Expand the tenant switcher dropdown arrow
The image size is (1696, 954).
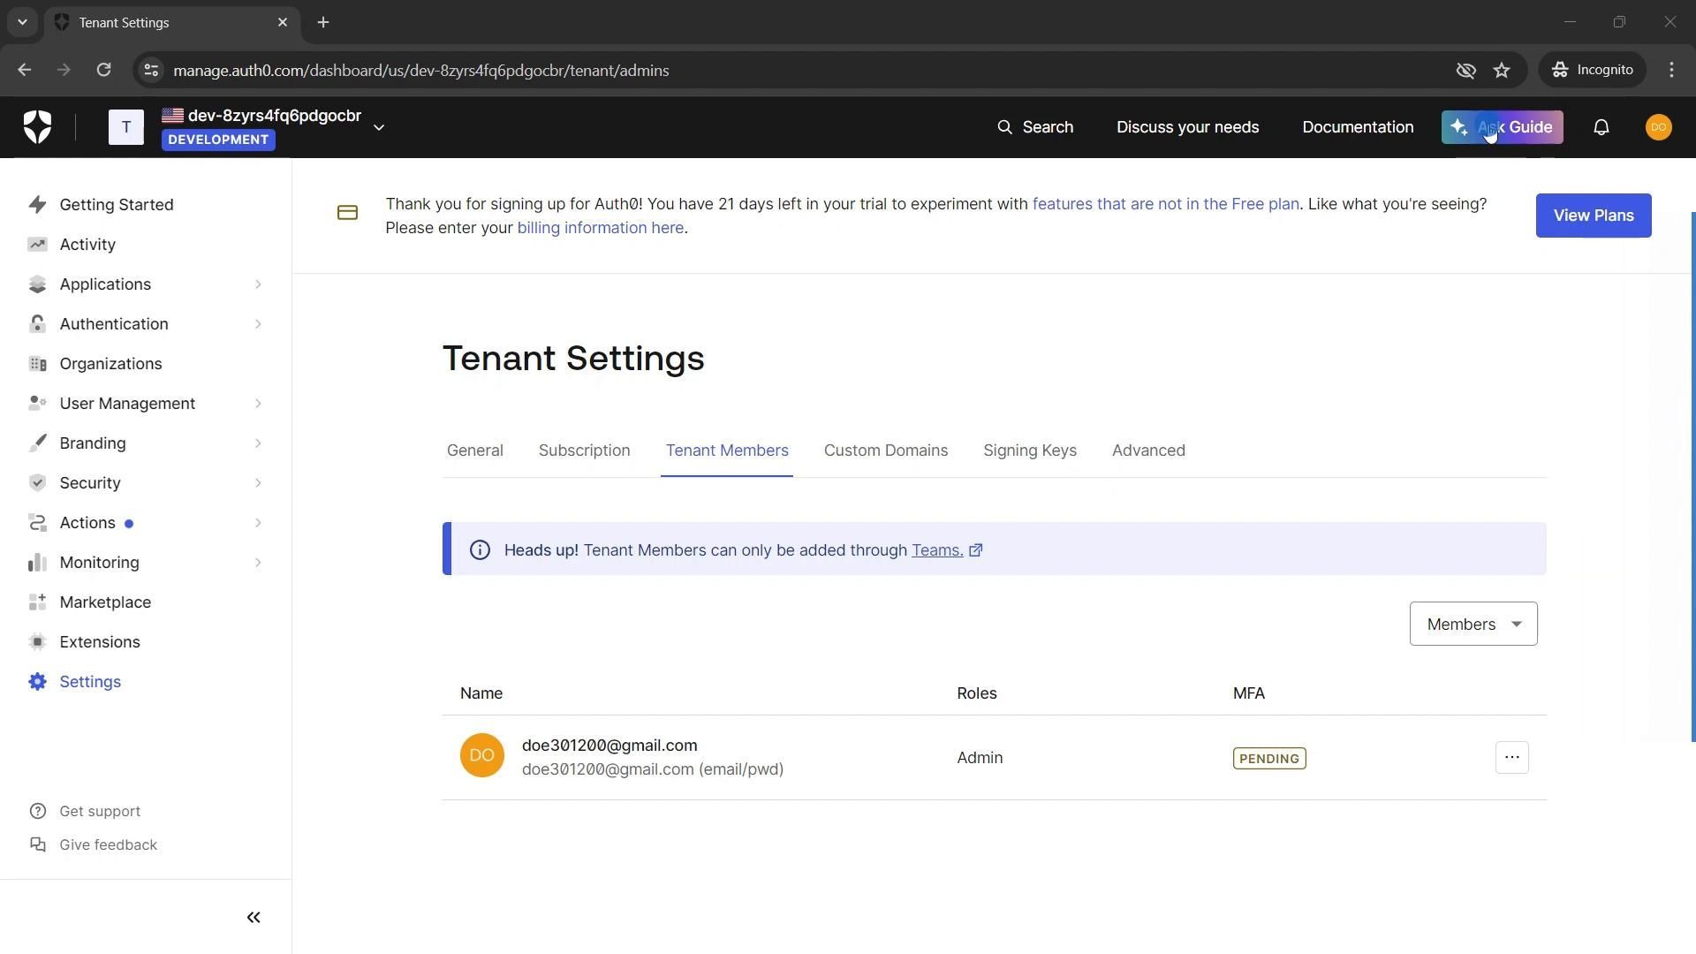pos(379,128)
